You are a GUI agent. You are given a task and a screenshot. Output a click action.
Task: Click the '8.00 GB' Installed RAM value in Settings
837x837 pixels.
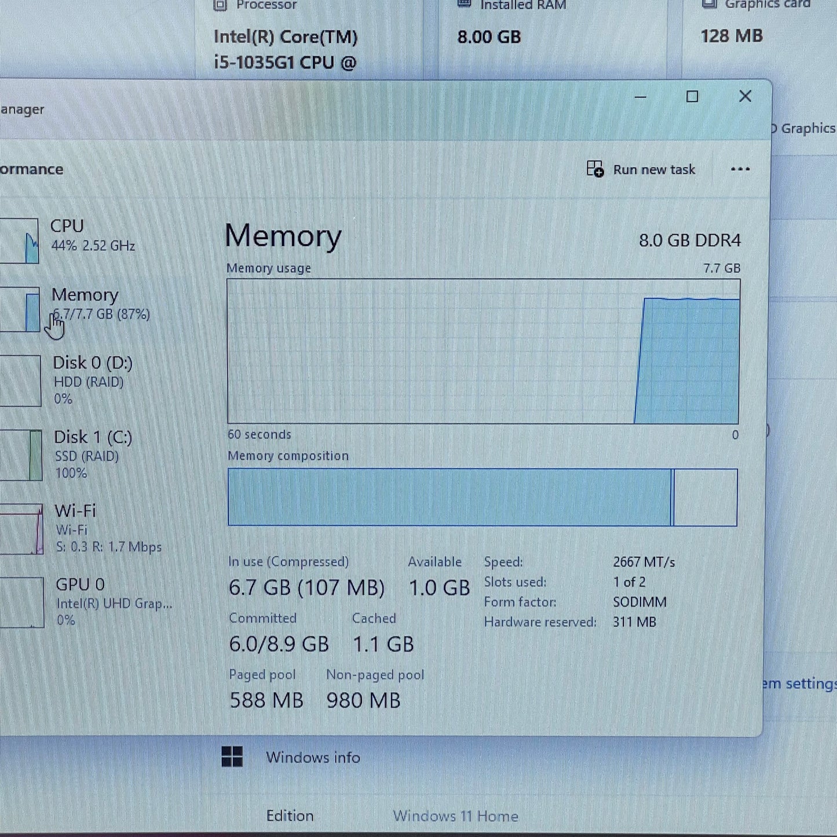tap(489, 37)
